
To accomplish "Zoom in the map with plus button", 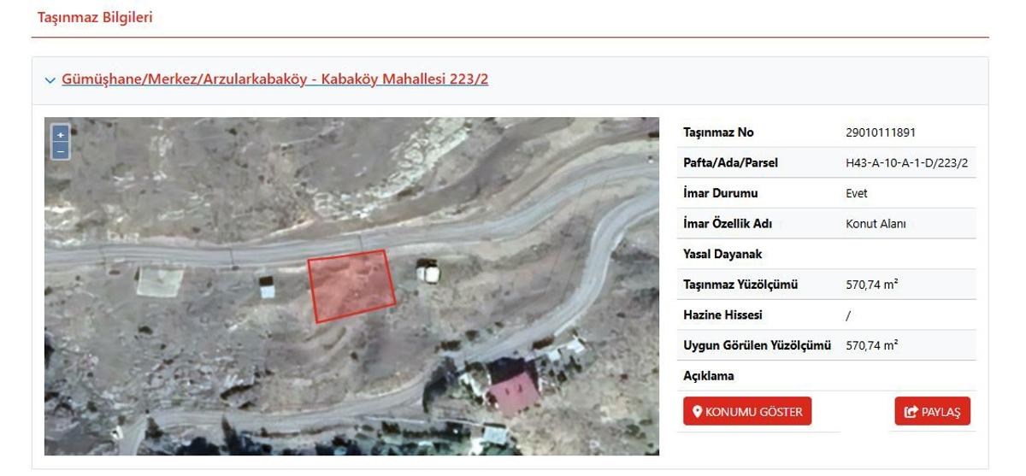I will point(60,135).
